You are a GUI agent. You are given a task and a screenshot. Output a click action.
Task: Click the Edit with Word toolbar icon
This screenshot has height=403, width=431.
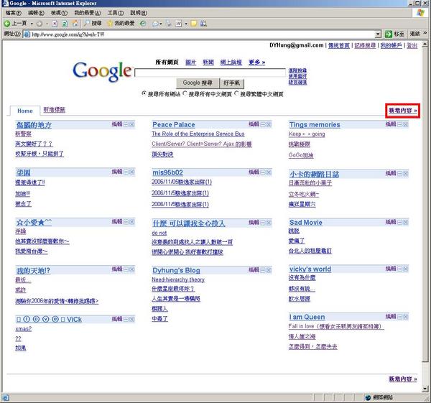click(x=179, y=24)
